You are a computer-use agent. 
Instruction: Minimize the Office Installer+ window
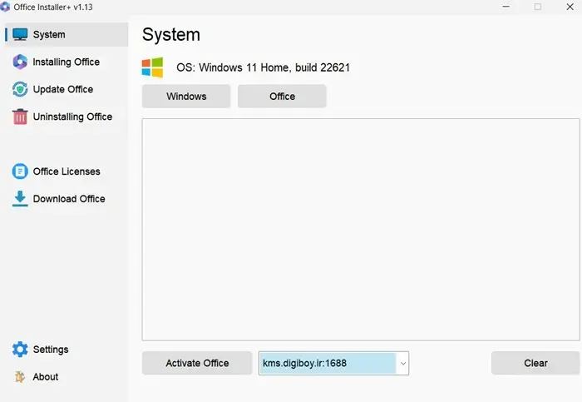pos(506,7)
